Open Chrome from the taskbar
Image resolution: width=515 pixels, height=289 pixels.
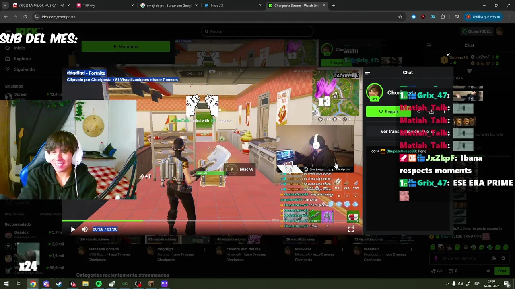tap(33, 284)
